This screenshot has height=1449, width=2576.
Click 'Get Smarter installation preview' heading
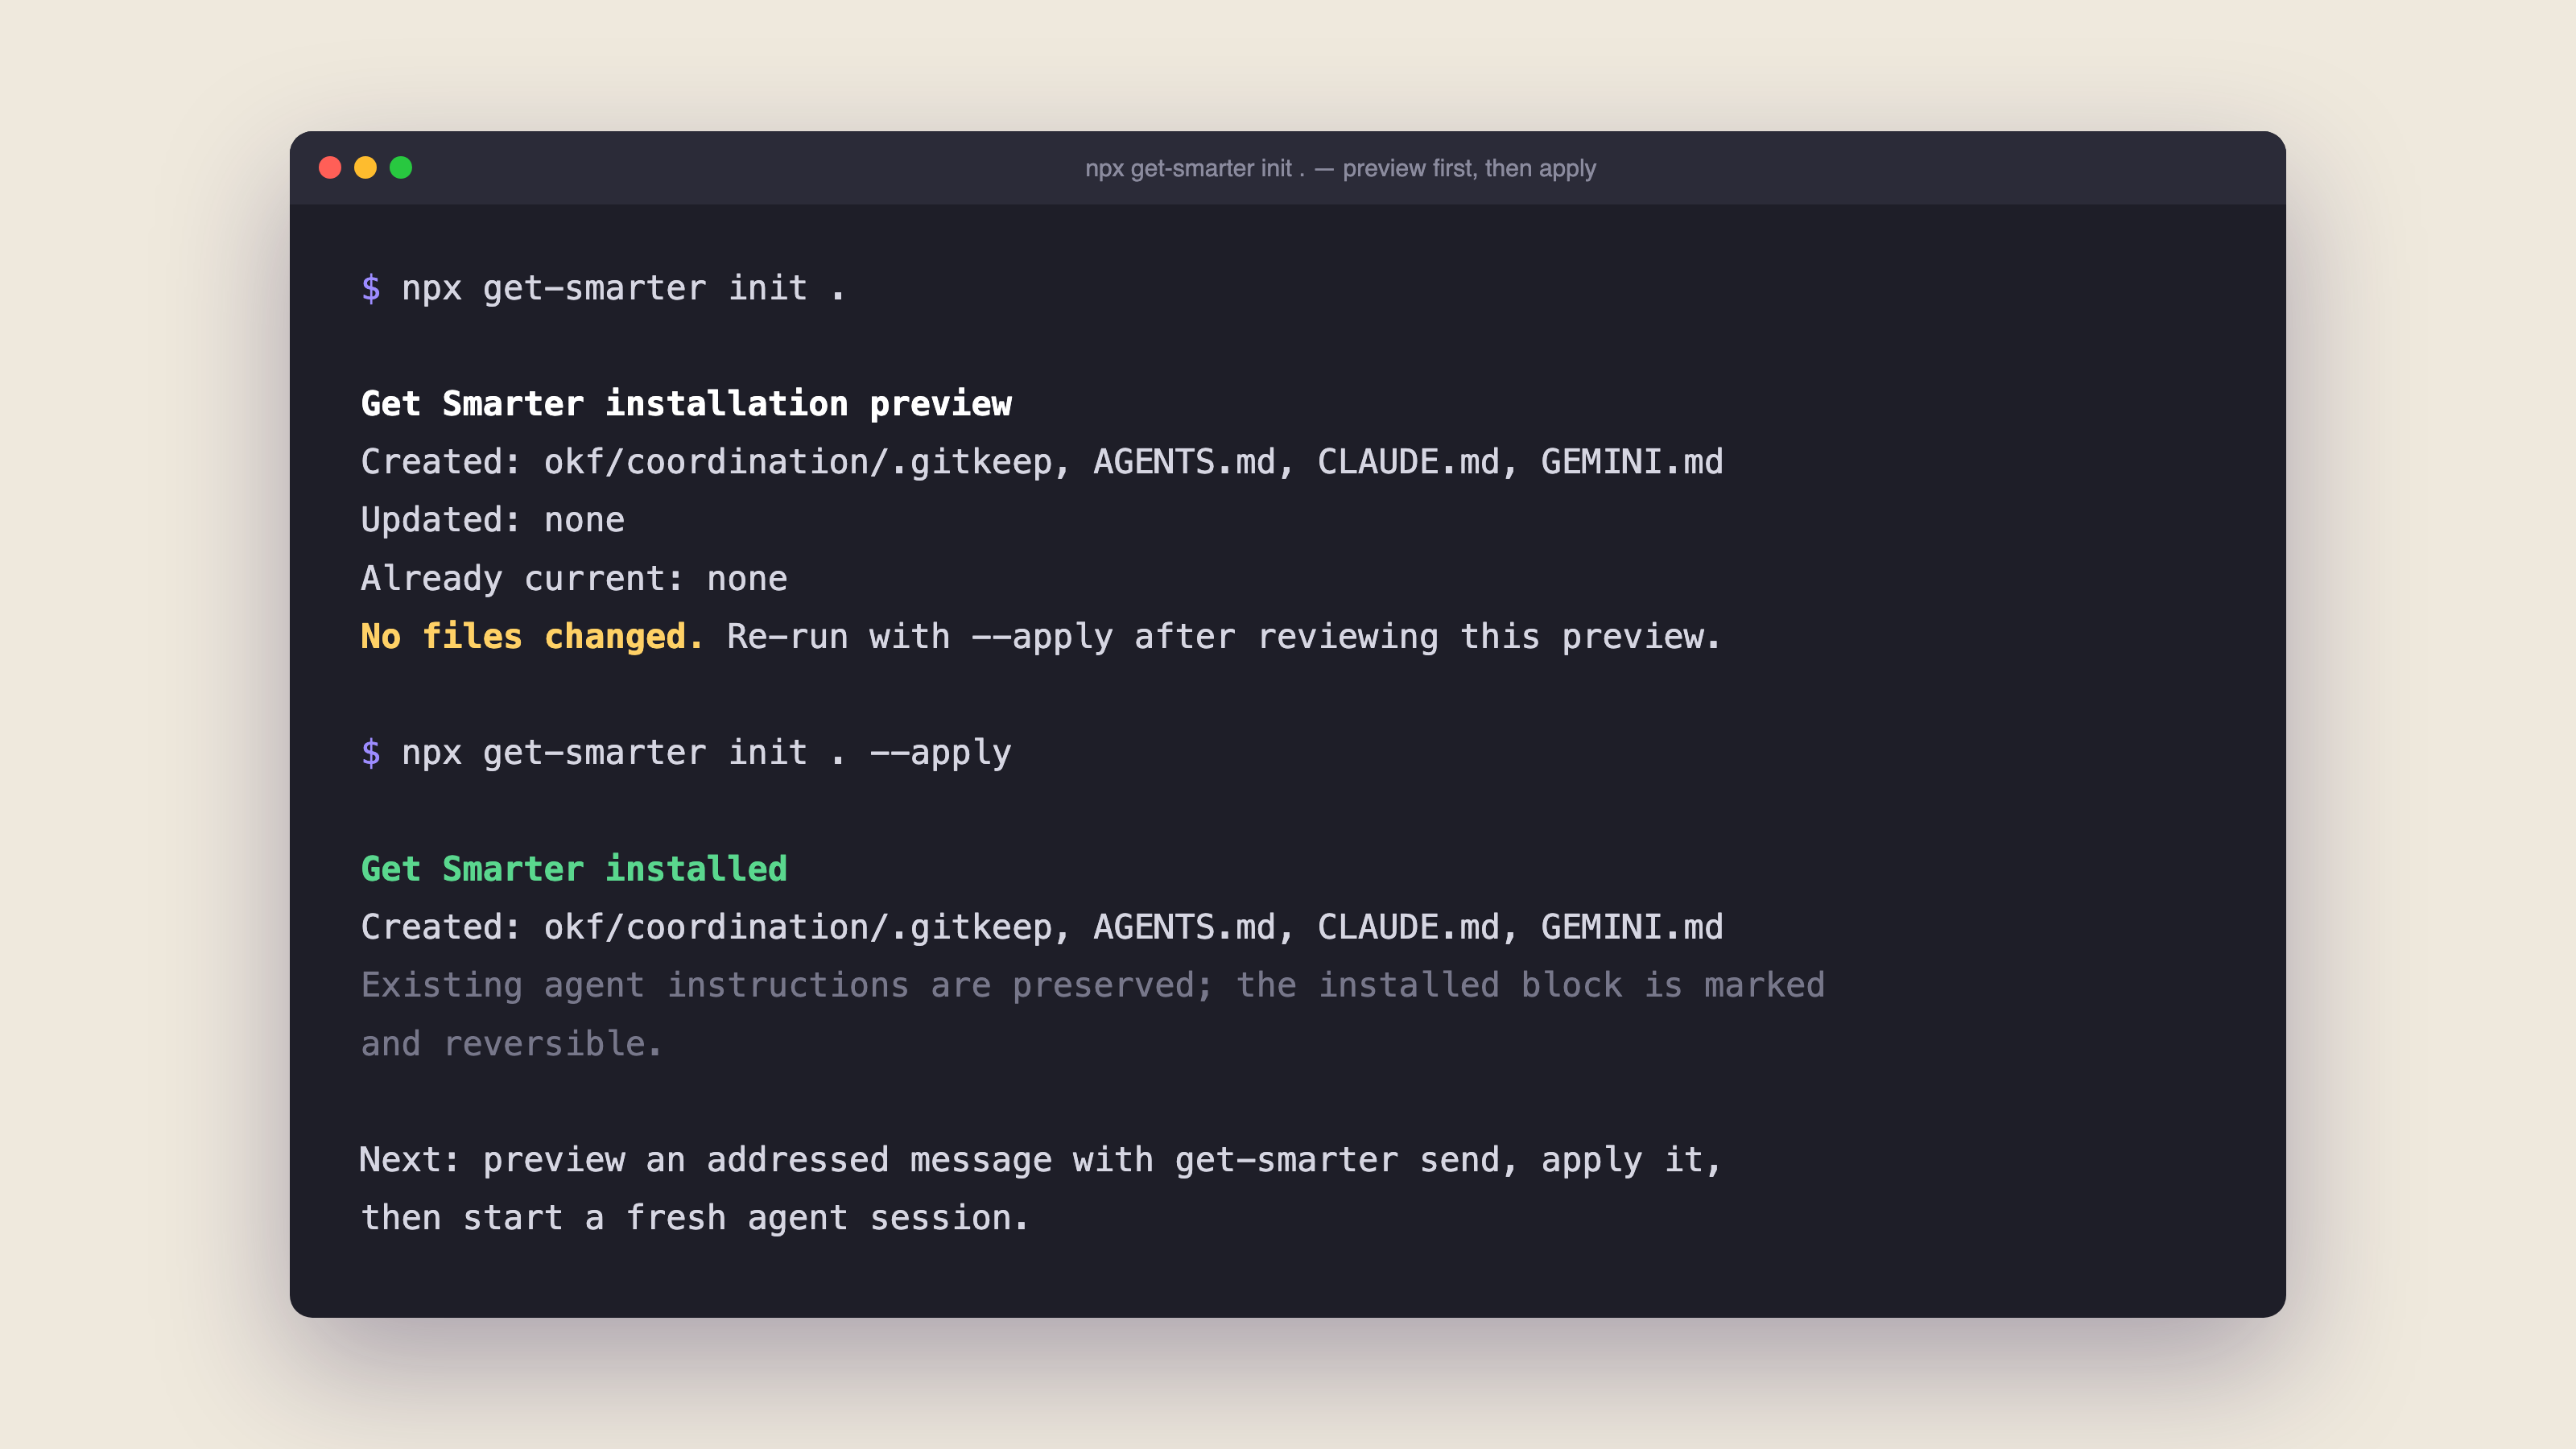point(686,404)
